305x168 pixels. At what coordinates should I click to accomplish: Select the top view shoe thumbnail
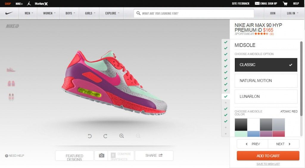[x=11, y=97]
